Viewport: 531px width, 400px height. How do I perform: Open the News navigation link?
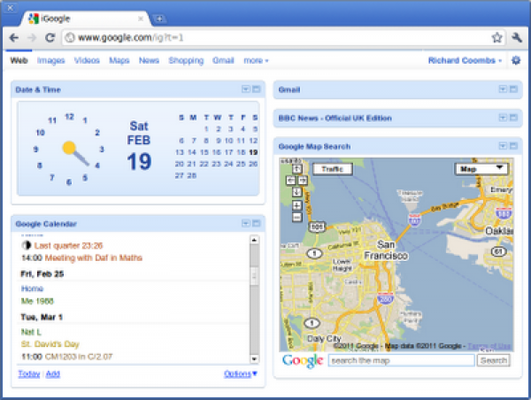[x=149, y=61]
